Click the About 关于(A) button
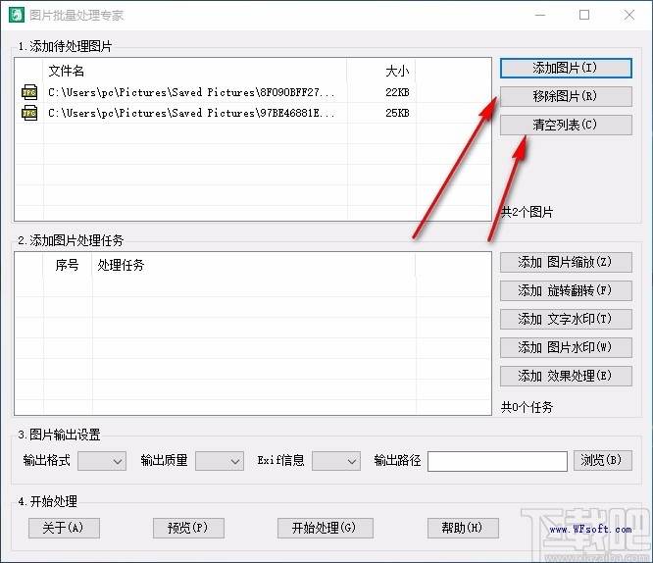The height and width of the screenshot is (563, 653). click(64, 528)
